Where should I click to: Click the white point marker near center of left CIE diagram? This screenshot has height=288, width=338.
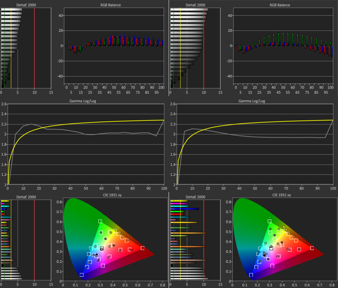102,248
